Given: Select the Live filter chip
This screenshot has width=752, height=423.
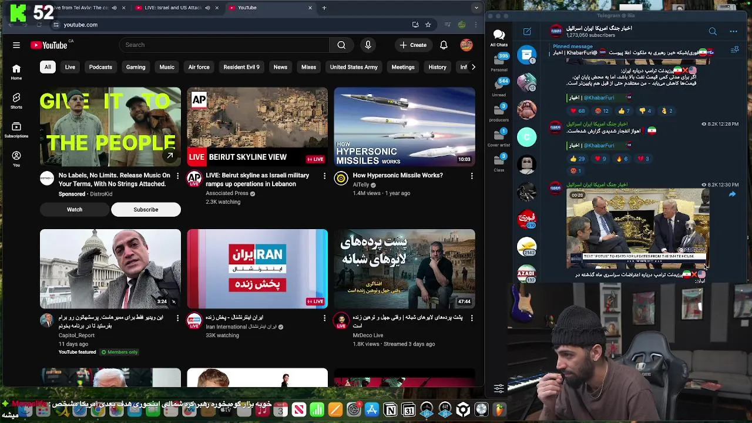Looking at the screenshot, I should point(70,67).
